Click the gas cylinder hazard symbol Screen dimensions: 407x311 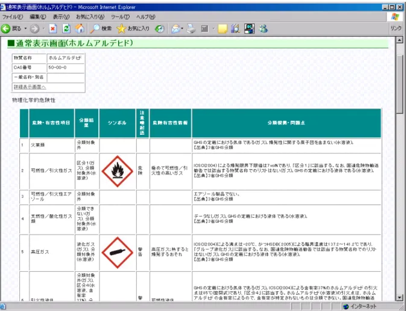tap(118, 252)
